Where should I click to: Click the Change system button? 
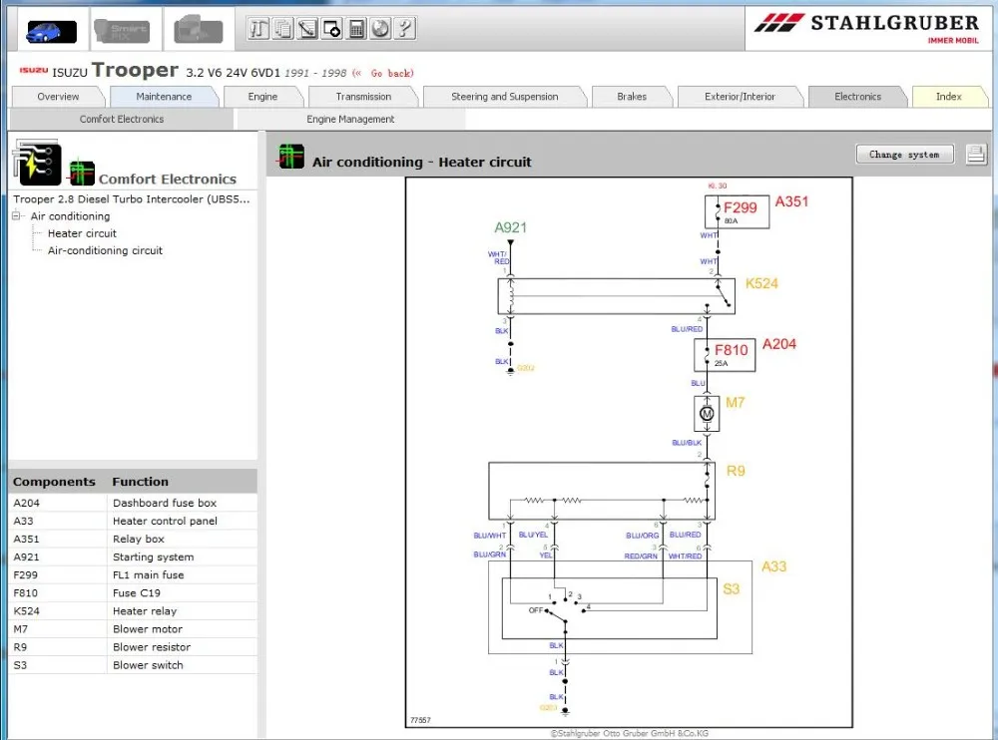point(904,155)
